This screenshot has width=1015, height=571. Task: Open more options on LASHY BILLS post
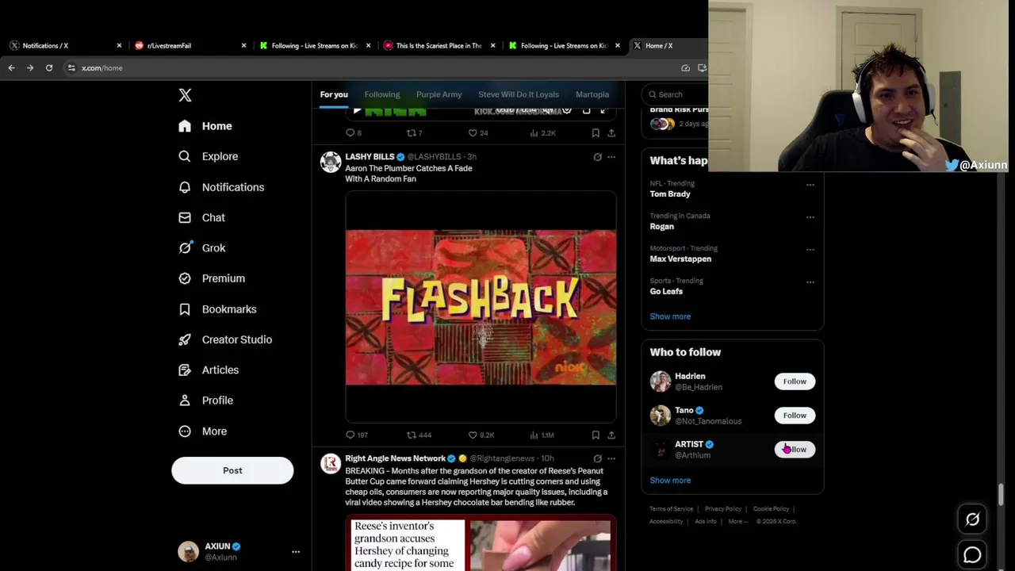click(611, 157)
